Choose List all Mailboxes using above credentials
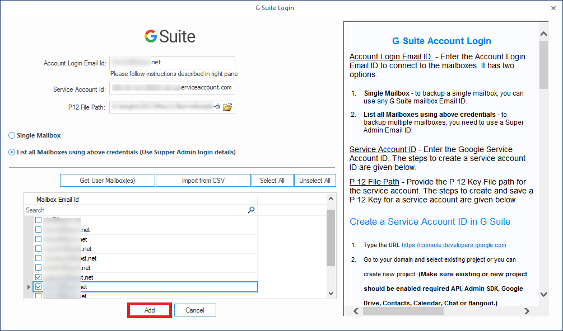Image resolution: width=563 pixels, height=331 pixels. pos(12,152)
